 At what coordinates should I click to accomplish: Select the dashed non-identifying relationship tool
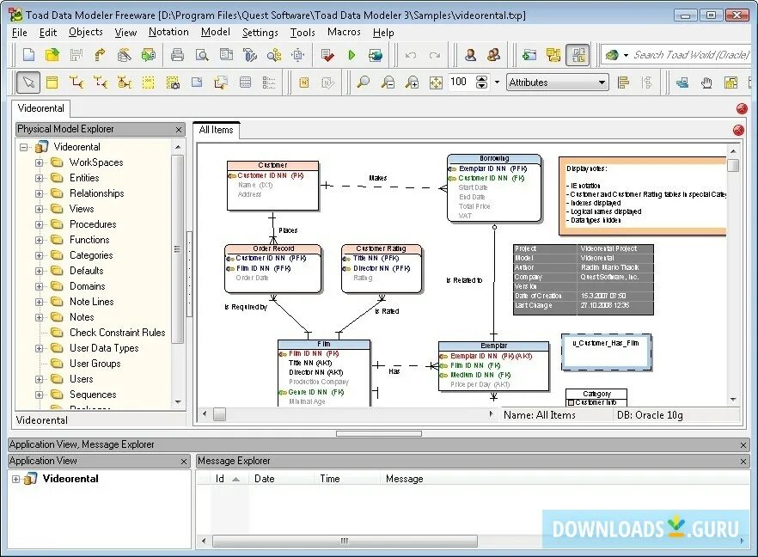pyautogui.click(x=101, y=83)
